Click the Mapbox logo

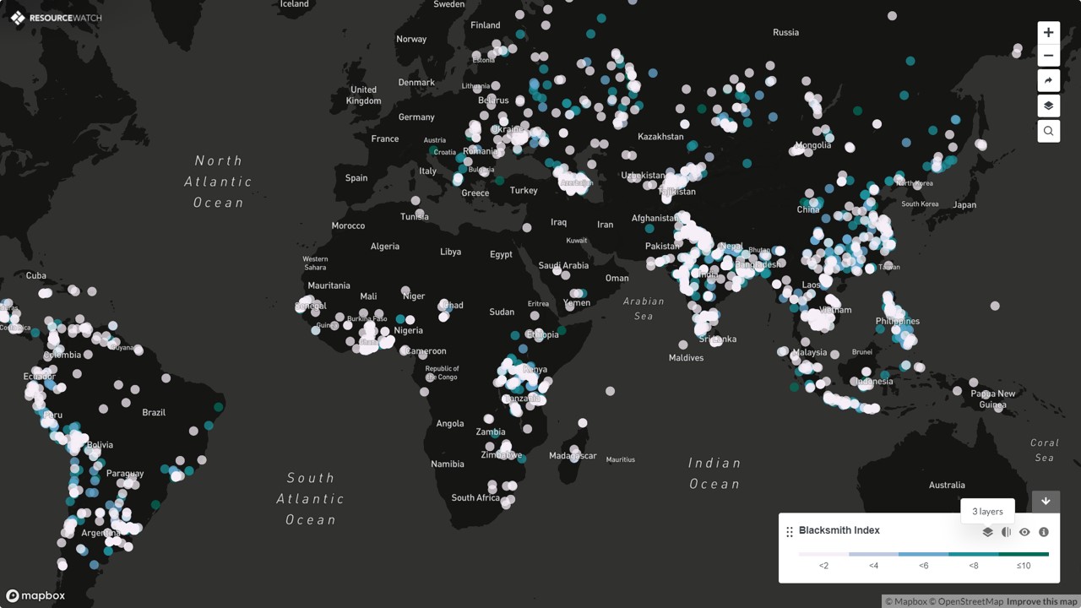pos(35,595)
